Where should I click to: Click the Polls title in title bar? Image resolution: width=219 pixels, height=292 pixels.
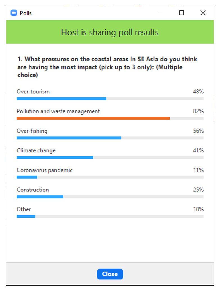pos(26,13)
